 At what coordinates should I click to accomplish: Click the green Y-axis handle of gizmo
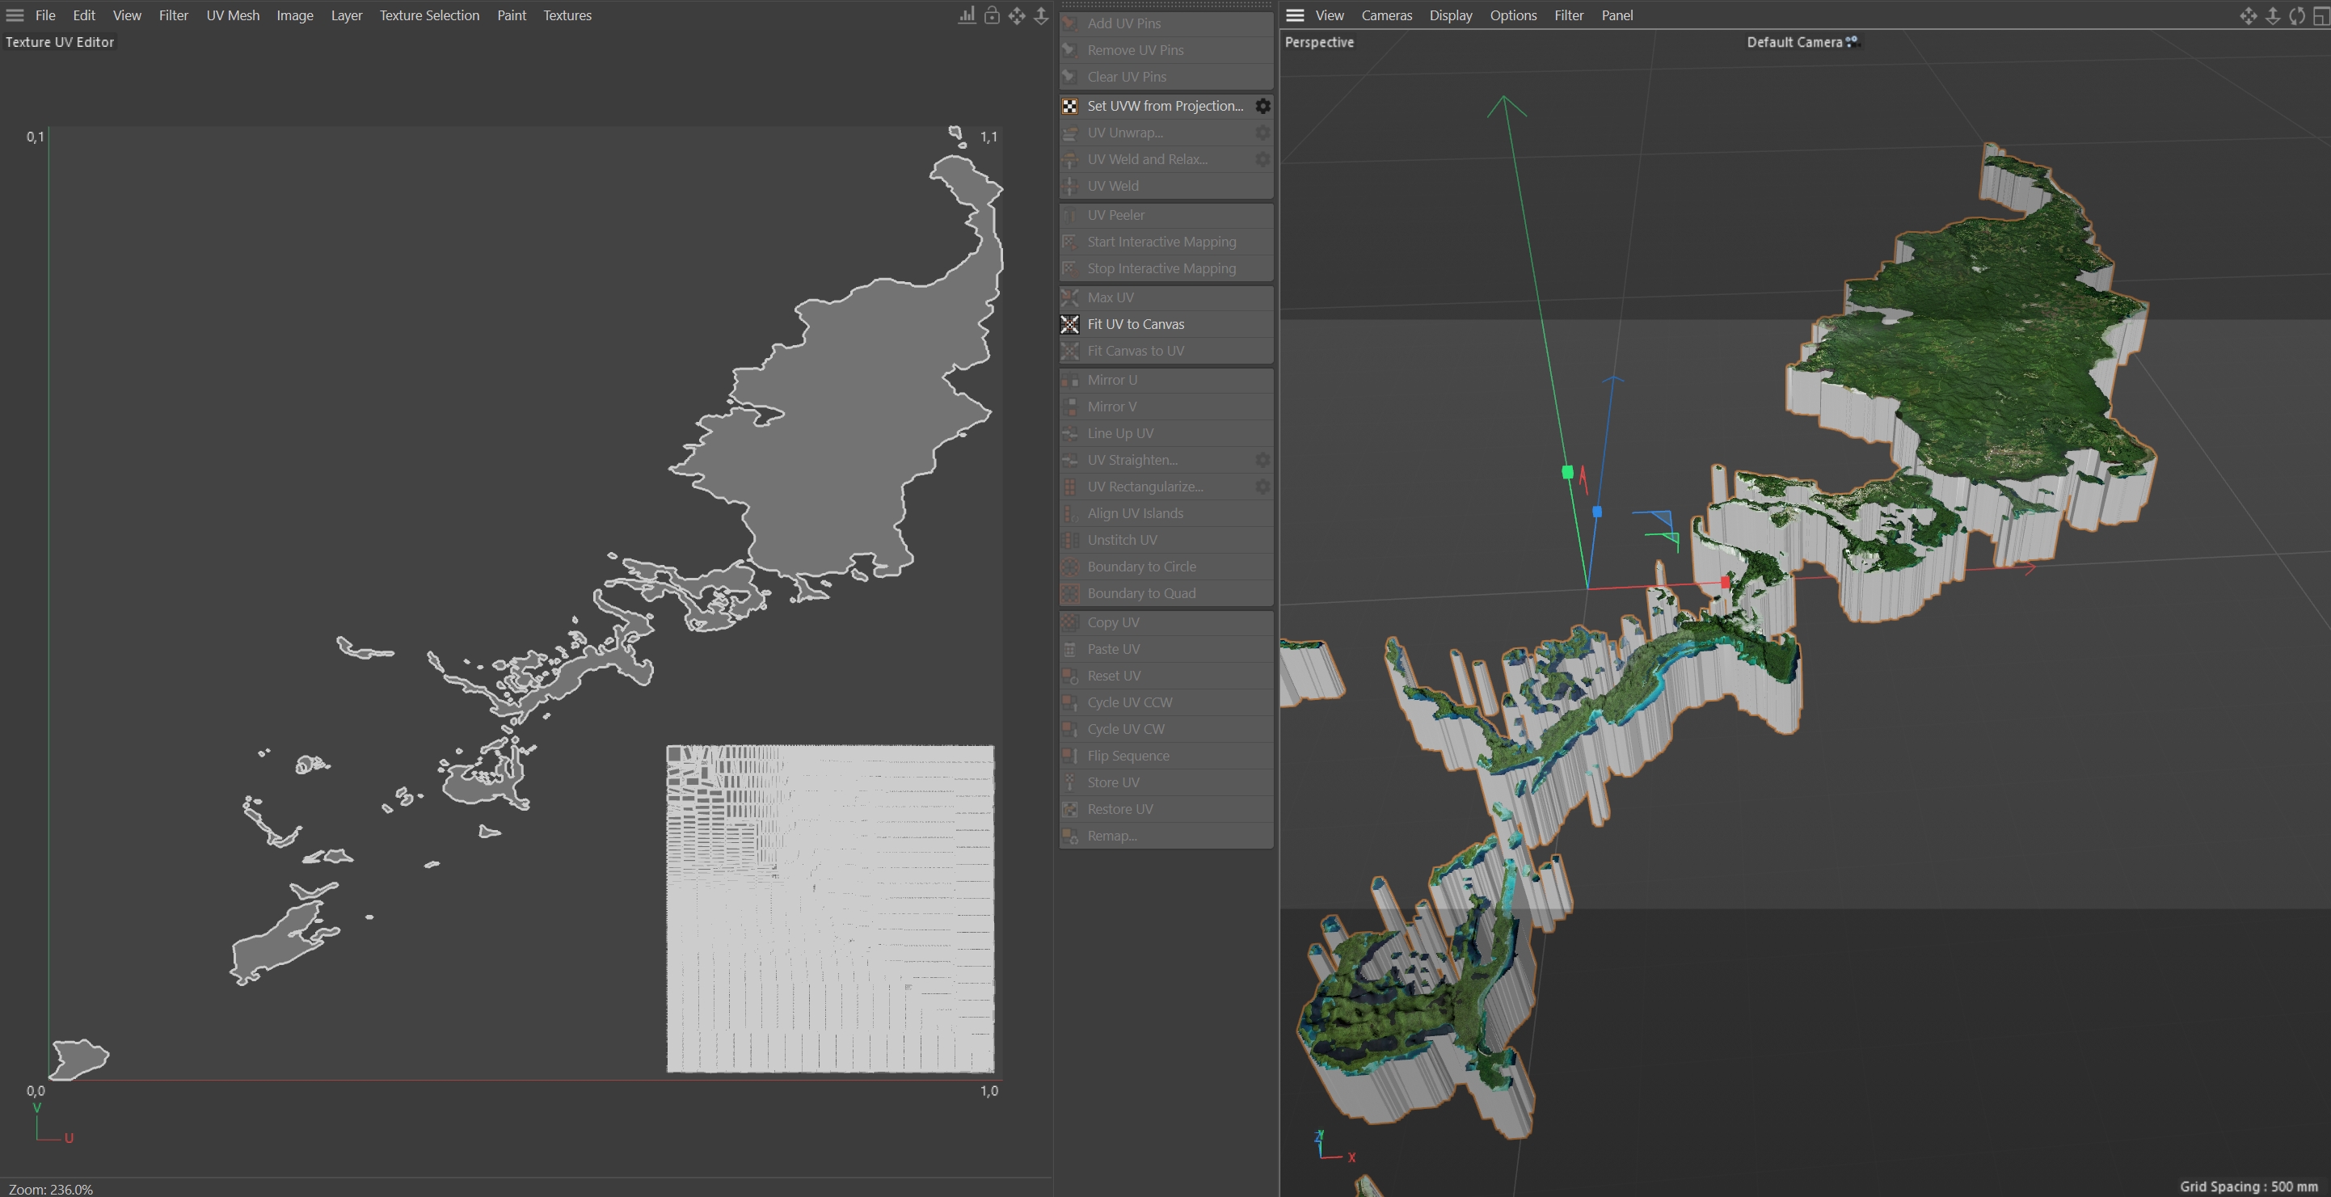[1567, 472]
